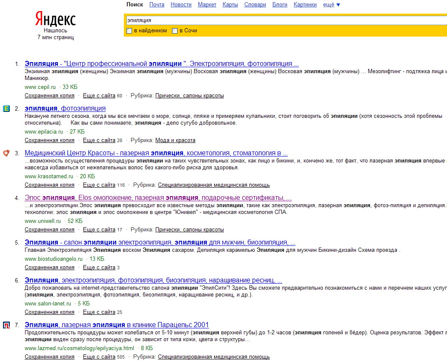Viewport: 447px width, 362px height.
Task: Open the Парацельс 2001 clinic result
Action: (117, 325)
